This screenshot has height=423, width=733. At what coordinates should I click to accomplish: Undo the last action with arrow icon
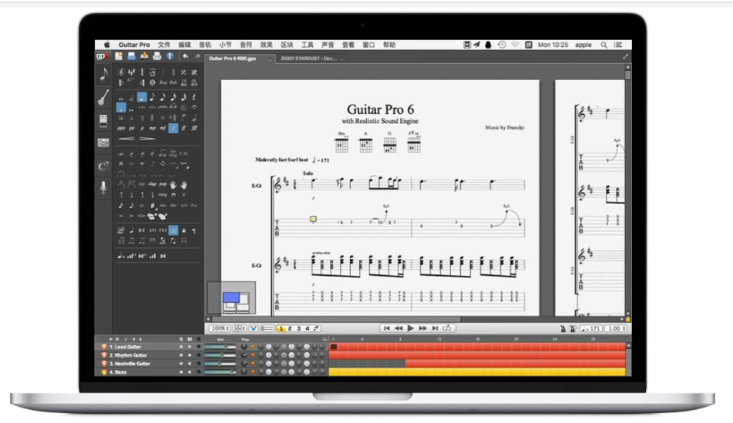[x=186, y=56]
